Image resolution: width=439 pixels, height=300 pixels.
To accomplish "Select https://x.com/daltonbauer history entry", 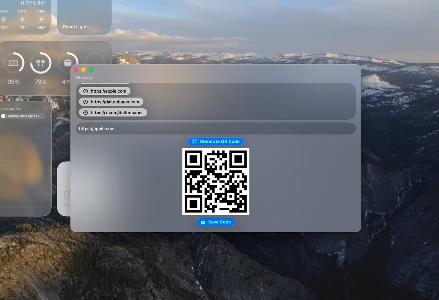I will (x=113, y=112).
